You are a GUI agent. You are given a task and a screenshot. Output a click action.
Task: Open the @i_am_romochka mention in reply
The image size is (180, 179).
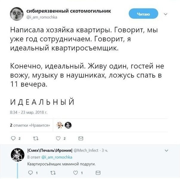(57, 157)
